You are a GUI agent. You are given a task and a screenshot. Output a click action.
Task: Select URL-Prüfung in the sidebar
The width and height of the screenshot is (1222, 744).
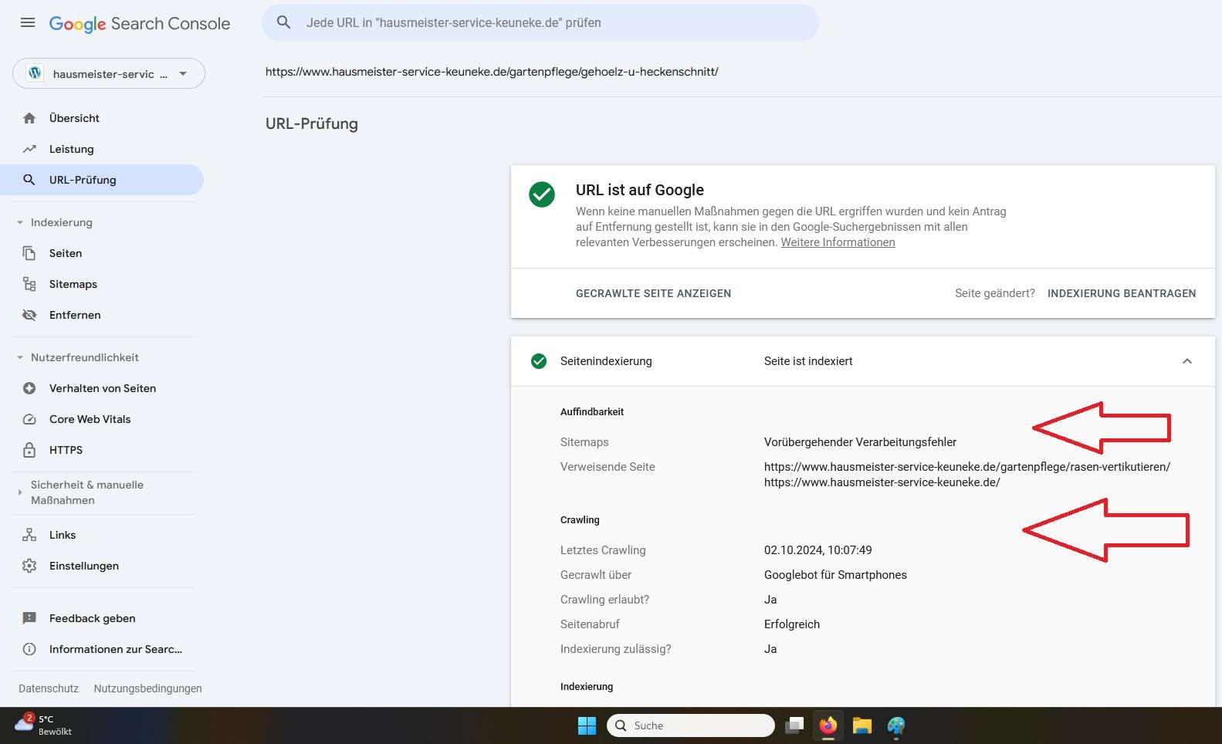102,180
